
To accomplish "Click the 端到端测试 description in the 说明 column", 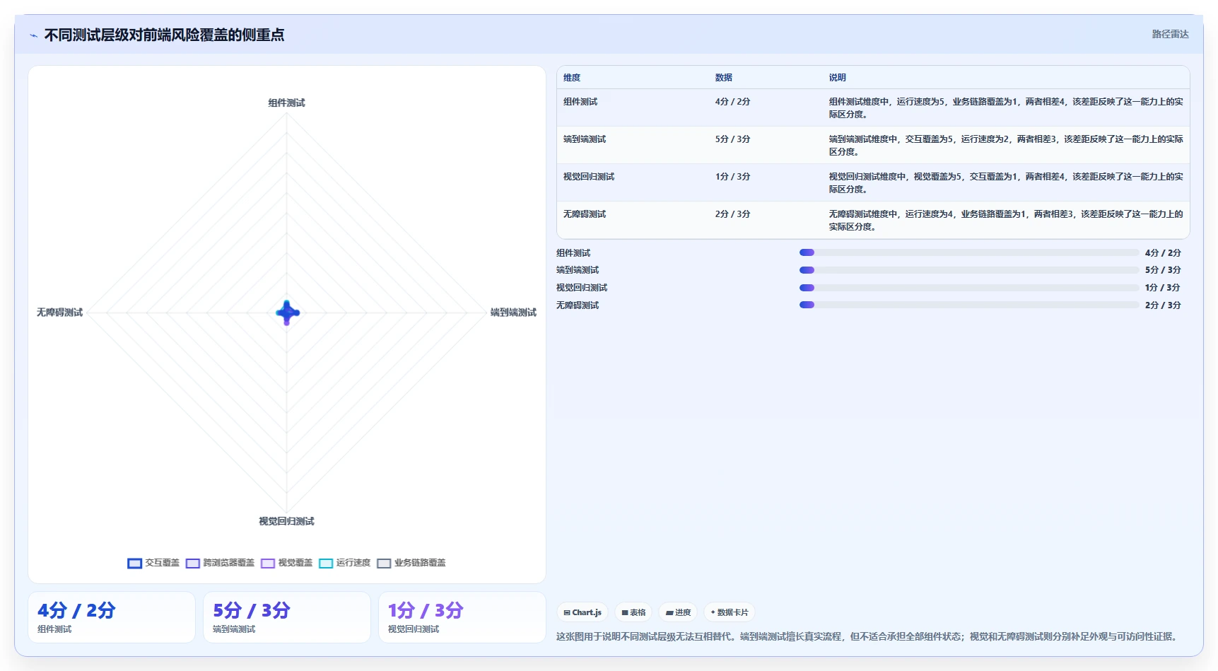I will click(1005, 146).
